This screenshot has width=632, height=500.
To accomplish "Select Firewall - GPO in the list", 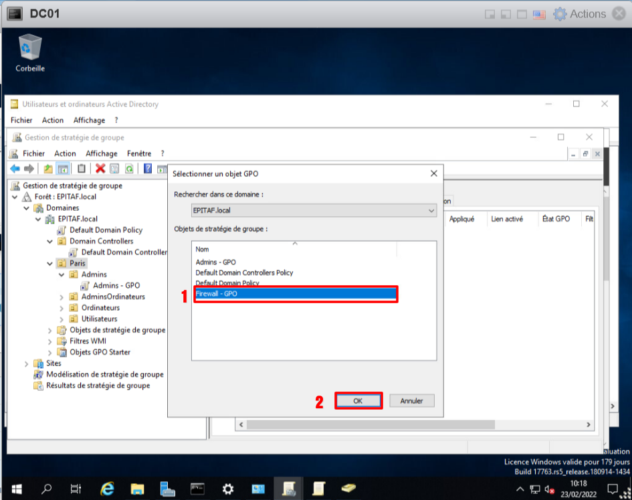I will coord(296,295).
